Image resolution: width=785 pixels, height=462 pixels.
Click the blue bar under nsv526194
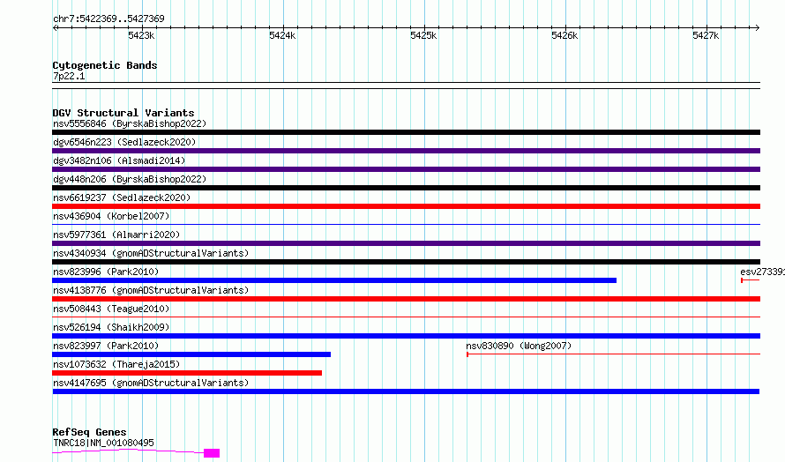(x=406, y=336)
